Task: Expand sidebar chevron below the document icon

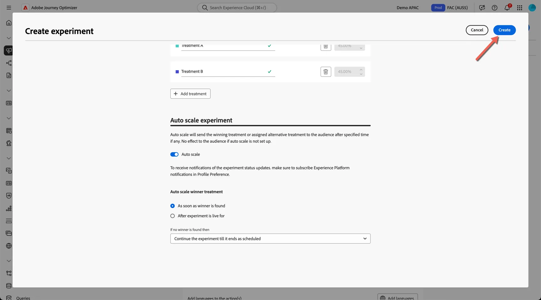Action: [x=9, y=91]
